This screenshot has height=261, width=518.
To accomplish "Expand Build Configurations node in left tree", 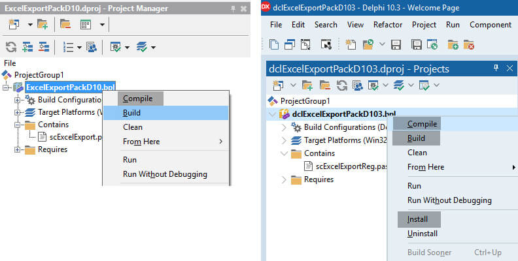I will pos(17,100).
